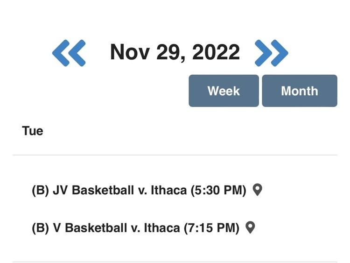
Task: View map marker beside 5:30 PM game
Action: coord(257,190)
